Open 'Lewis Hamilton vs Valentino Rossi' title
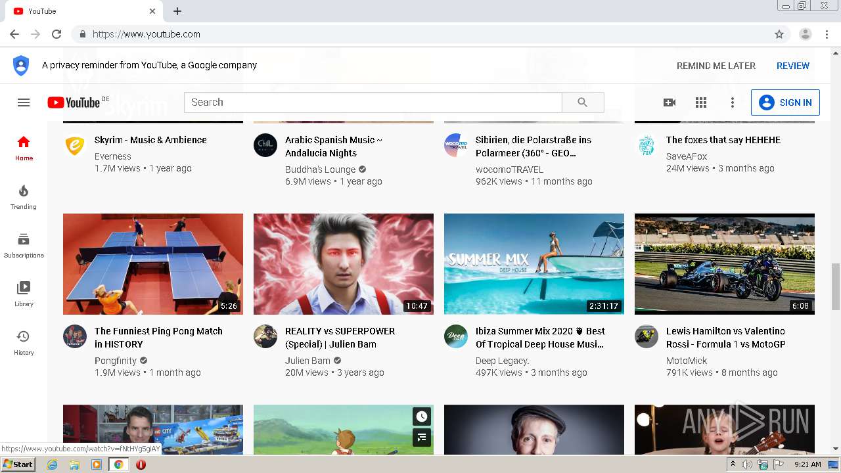Screen dimensions: 841x473 [x=726, y=338]
